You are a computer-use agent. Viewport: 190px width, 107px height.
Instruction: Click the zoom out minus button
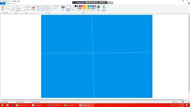click(177, 102)
